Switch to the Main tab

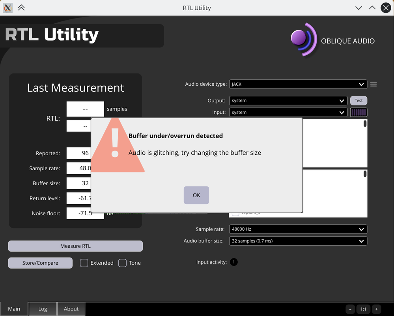coord(14,309)
